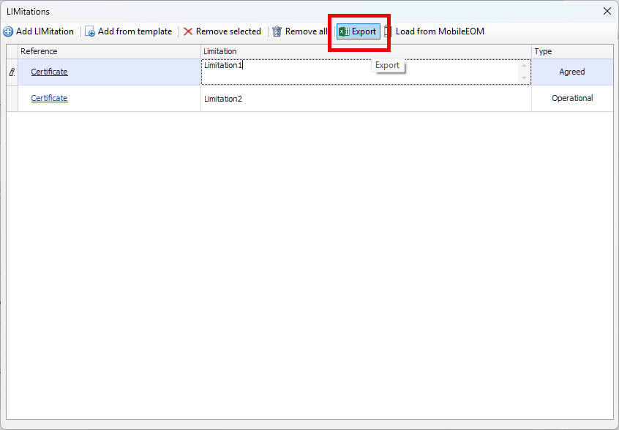
Task: Load limitations from MobileEOM
Action: (x=434, y=31)
